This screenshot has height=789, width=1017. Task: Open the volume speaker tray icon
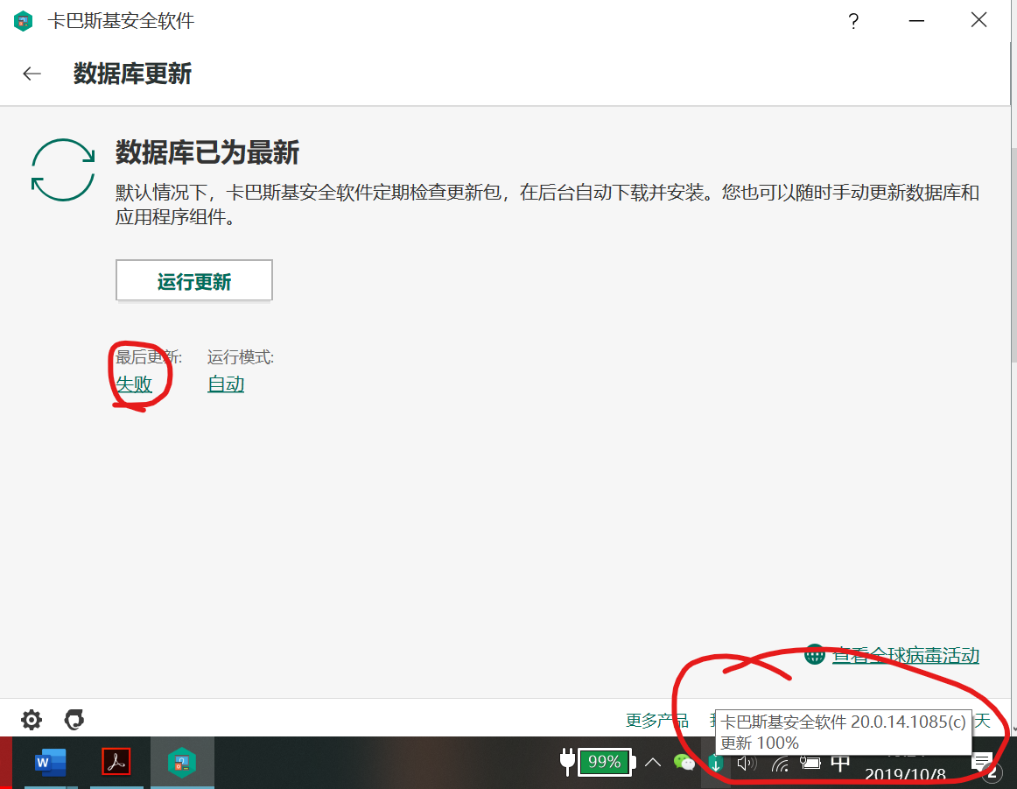(x=747, y=763)
